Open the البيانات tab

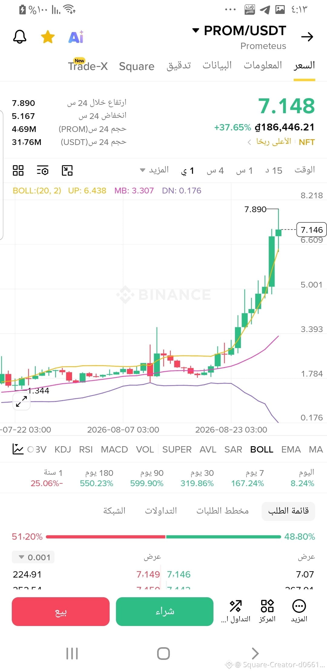tap(217, 65)
